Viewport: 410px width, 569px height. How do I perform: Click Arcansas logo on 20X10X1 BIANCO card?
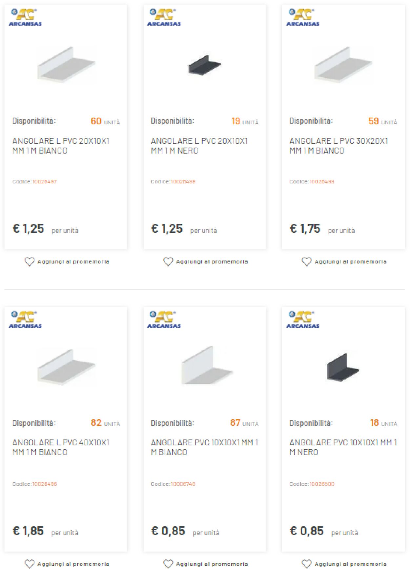tap(25, 18)
